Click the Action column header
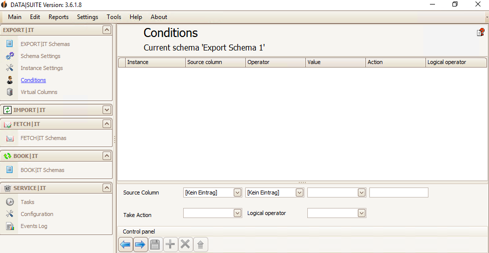 (x=396, y=62)
